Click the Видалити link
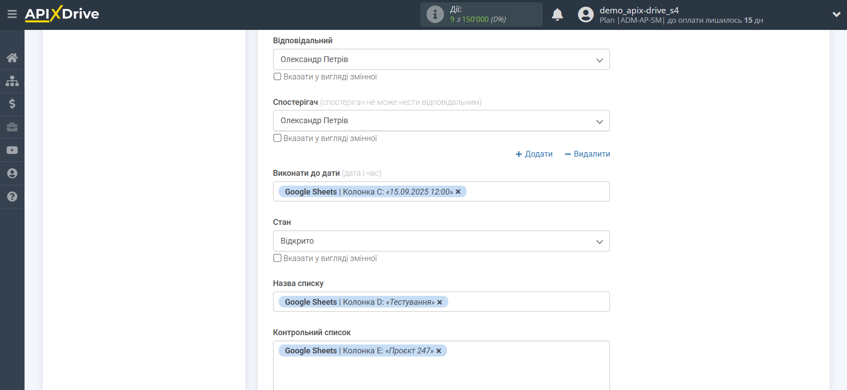The height and width of the screenshot is (390, 847). (x=587, y=154)
